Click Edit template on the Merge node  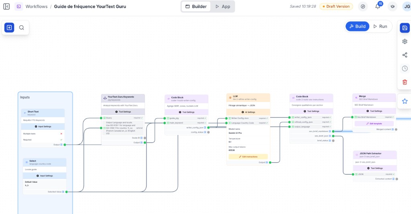click(374, 124)
